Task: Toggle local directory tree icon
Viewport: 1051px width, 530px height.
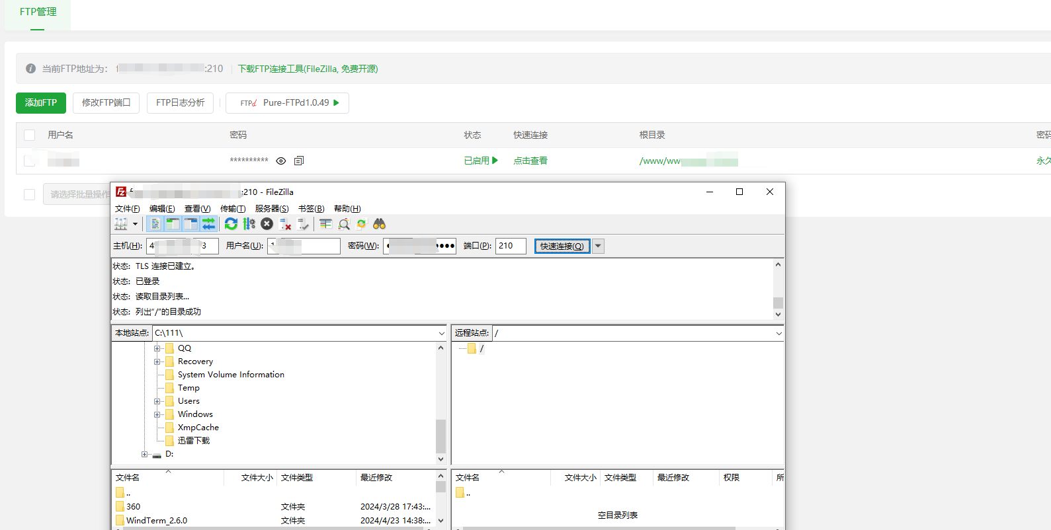Action: 173,224
